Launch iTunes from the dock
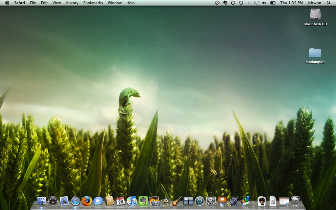This screenshot has width=336, height=210. pyautogui.click(x=132, y=201)
